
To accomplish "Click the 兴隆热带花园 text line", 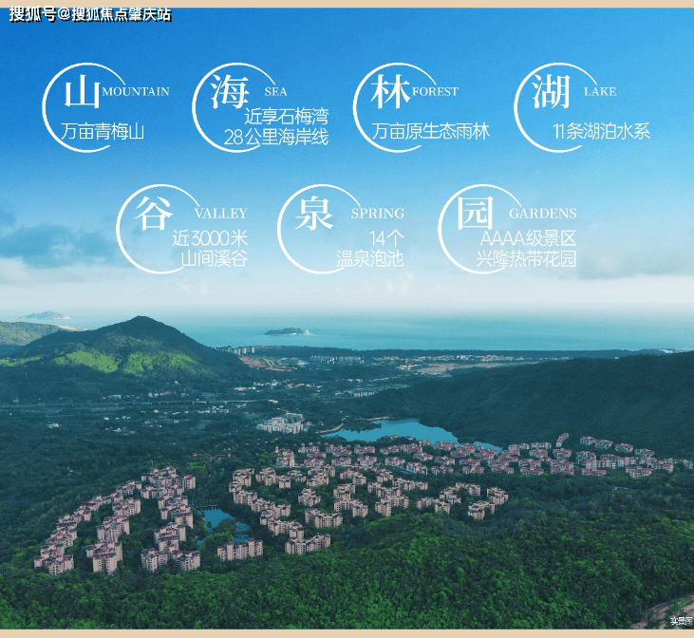I will (527, 258).
